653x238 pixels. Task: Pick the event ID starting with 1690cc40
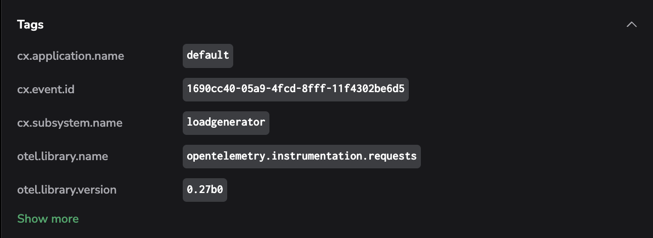(x=295, y=89)
